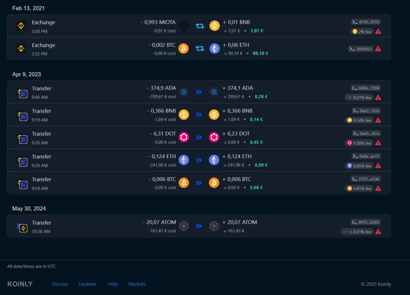Screen dimensions: 410x295
Task: Open the Discuss footer link
Action: [x=60, y=284]
